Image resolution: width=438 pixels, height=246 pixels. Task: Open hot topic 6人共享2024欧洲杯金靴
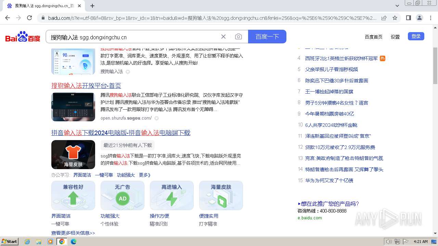(331, 125)
